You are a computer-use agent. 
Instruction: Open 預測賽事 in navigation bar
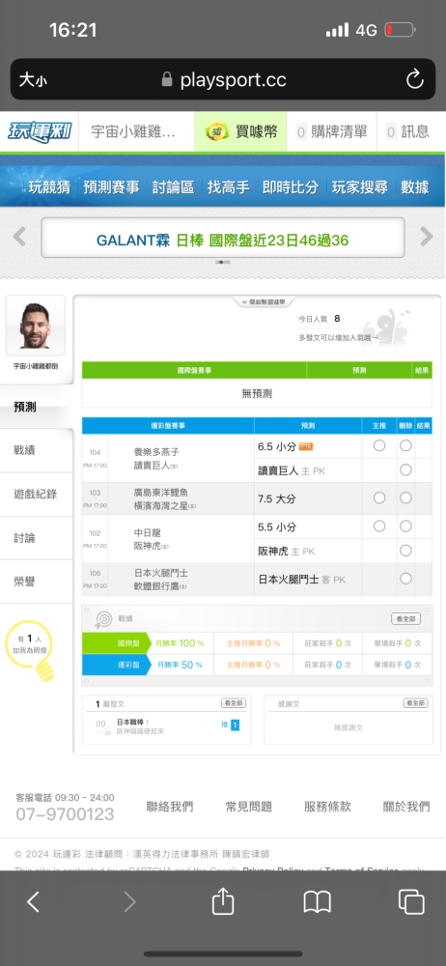click(112, 187)
